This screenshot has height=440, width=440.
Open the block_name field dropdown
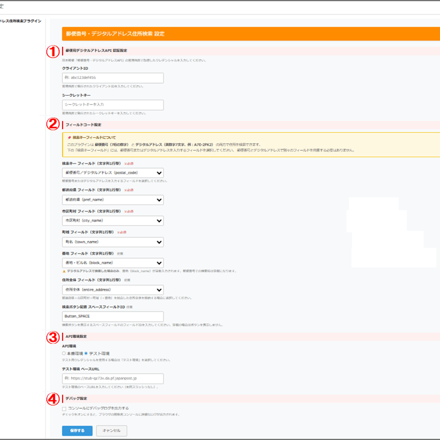point(113,263)
